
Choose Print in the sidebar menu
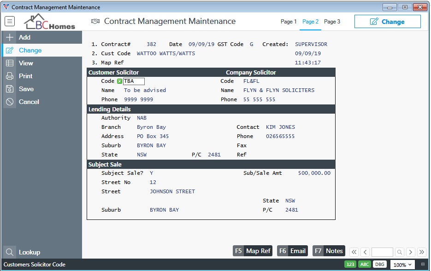click(x=42, y=76)
